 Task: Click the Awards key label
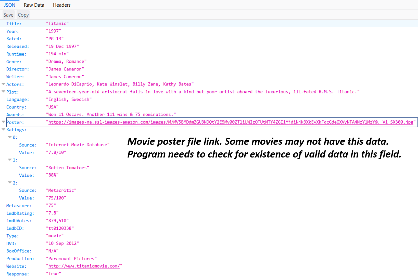15,115
